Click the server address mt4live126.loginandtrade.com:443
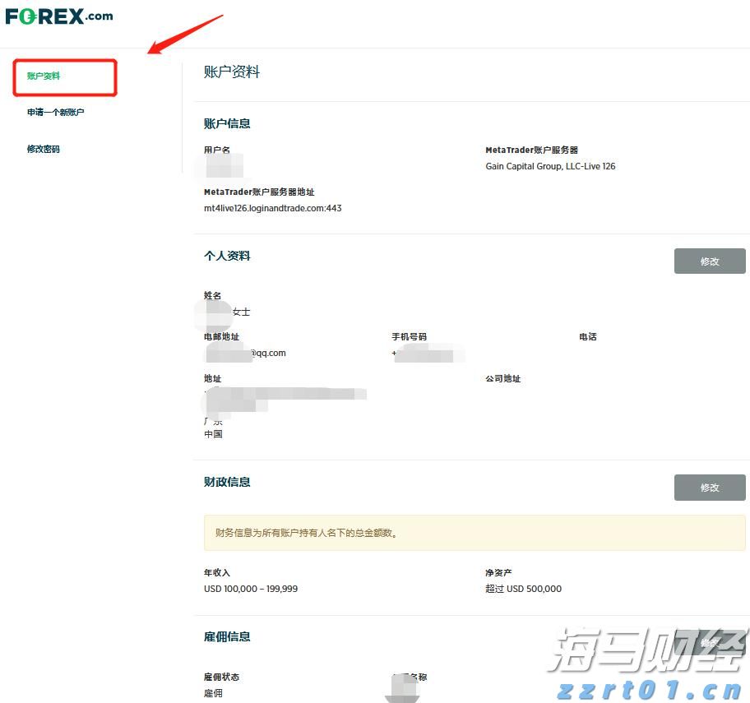 click(272, 208)
